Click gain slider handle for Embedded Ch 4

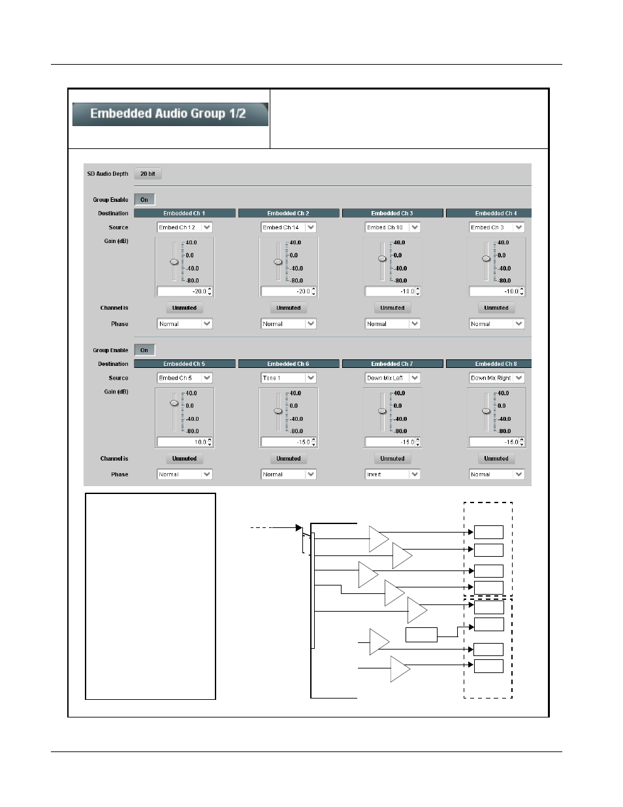pyautogui.click(x=486, y=258)
